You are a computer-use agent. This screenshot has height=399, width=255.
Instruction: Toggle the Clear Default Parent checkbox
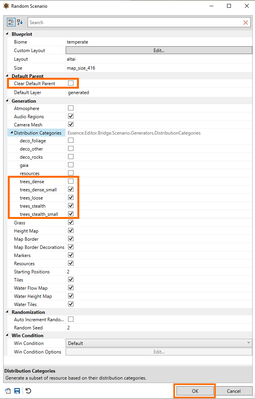tap(71, 83)
